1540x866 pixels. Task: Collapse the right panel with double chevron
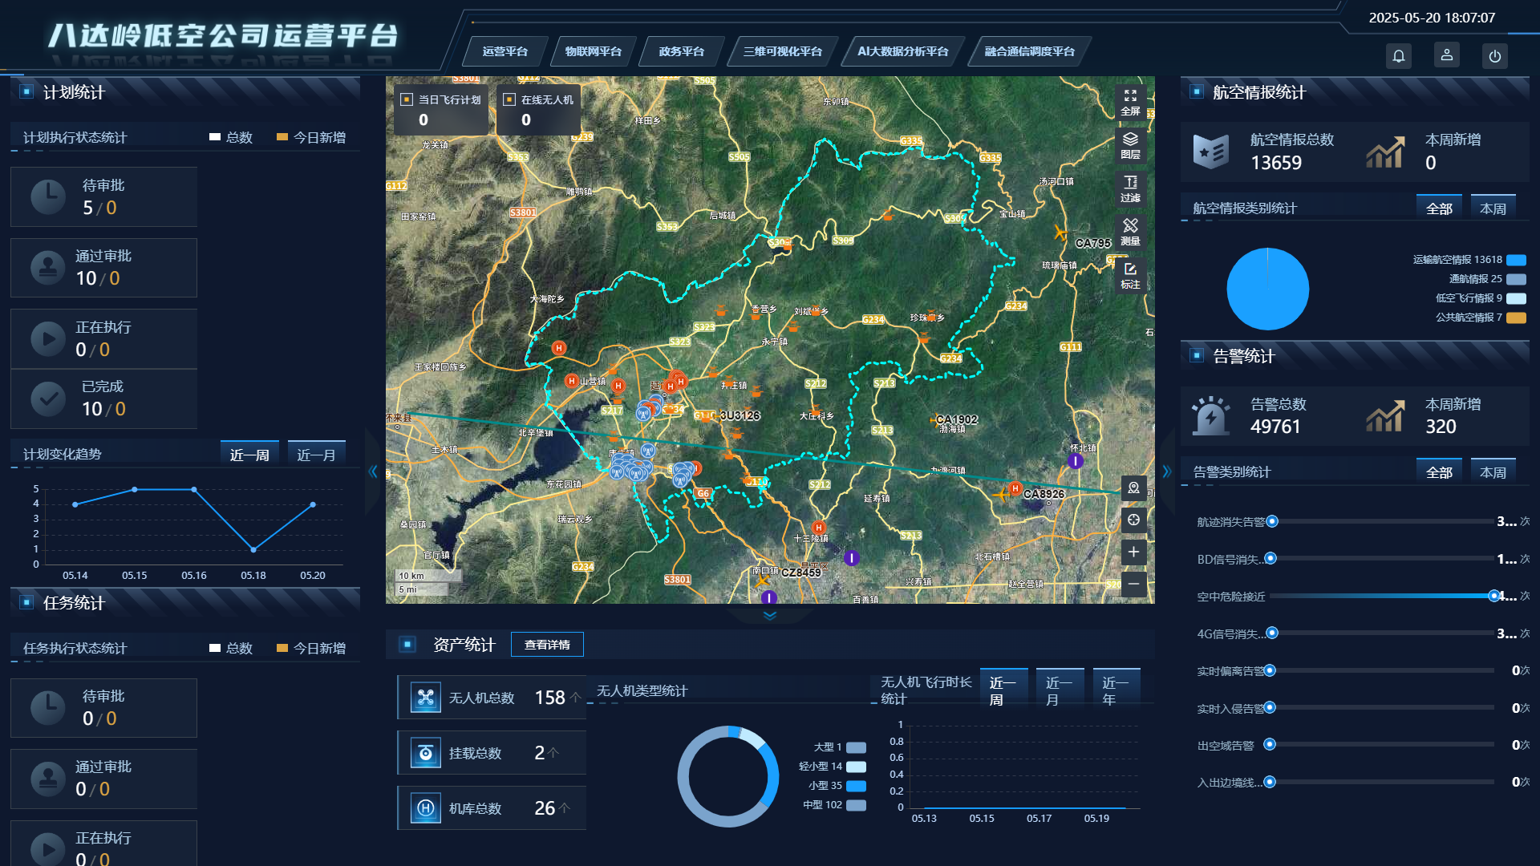click(1167, 471)
